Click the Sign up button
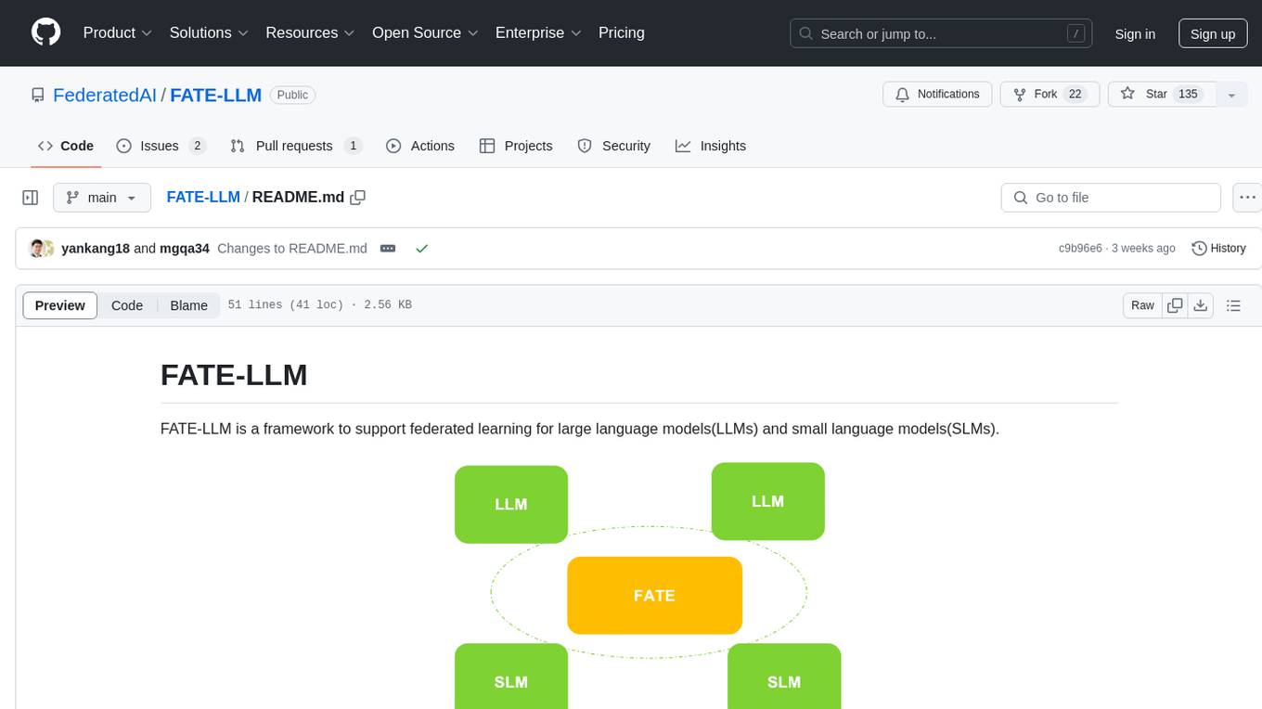Screen dimensions: 1262x709 pos(1213,33)
